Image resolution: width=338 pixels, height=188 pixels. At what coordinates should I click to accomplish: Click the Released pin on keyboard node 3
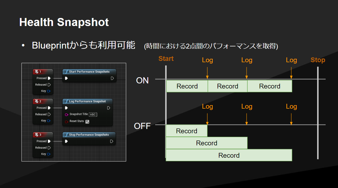pyautogui.click(x=49, y=148)
